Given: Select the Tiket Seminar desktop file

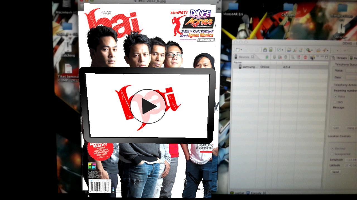Looking at the screenshot, I should 68,73.
